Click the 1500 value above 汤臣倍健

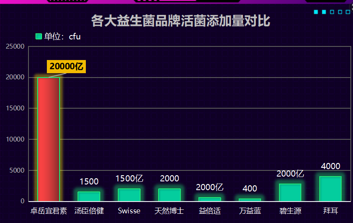pos(89,181)
